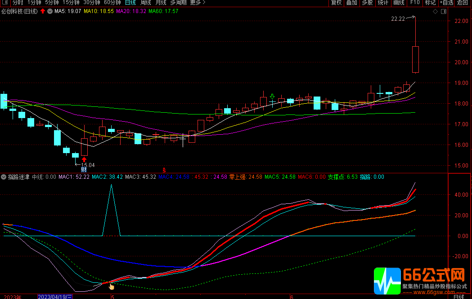Click the 15.00 price axis label
Screen dimensions: 472x299
(462, 165)
